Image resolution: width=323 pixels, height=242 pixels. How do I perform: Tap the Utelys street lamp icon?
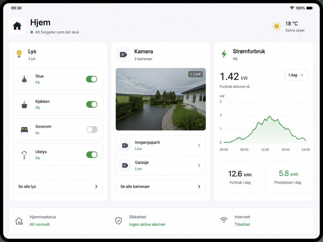(x=24, y=155)
